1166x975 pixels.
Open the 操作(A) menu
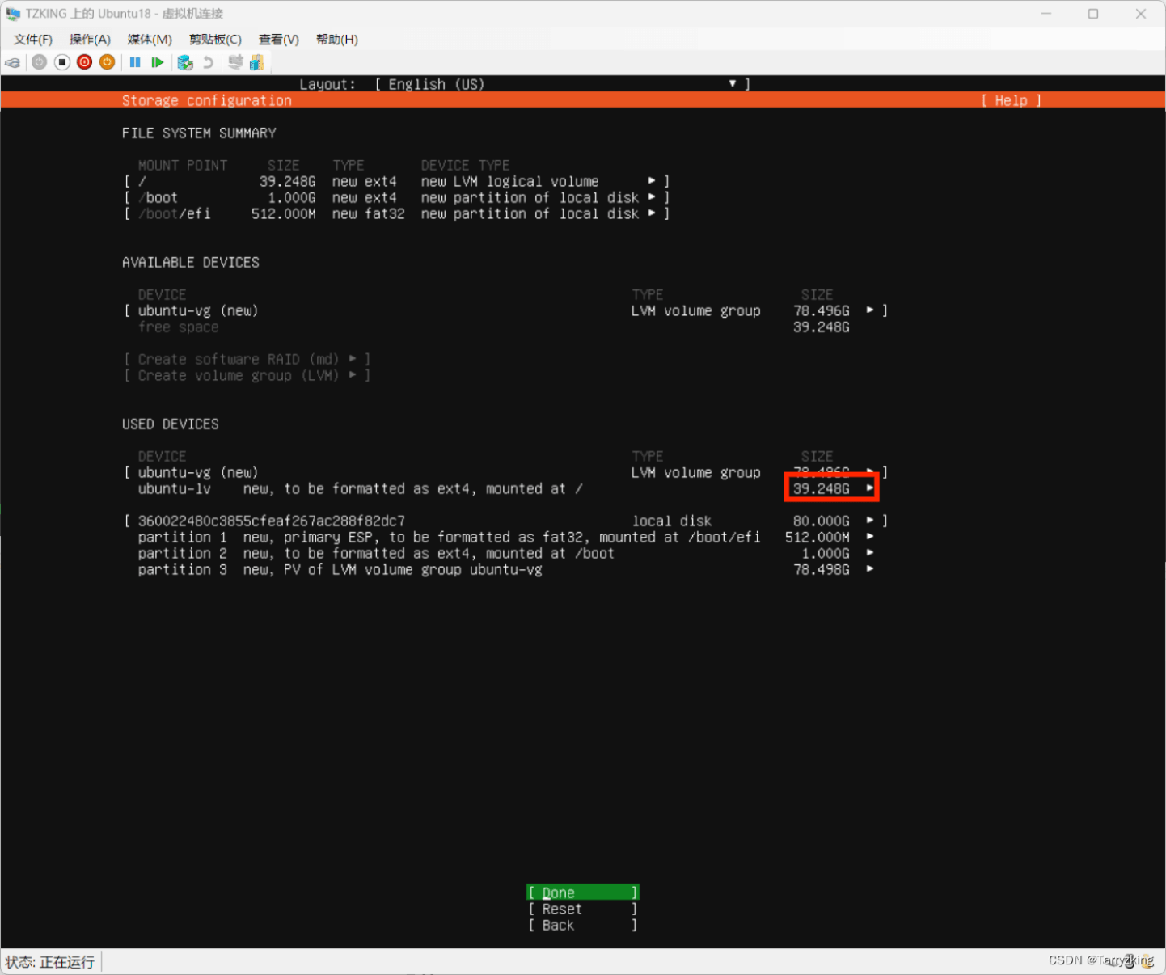(x=90, y=40)
